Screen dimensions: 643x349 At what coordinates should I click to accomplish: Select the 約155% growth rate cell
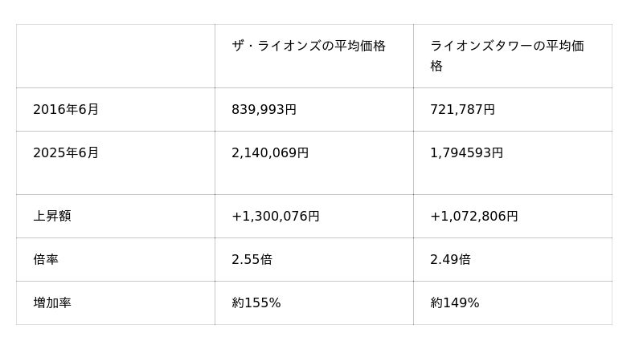[x=256, y=303]
